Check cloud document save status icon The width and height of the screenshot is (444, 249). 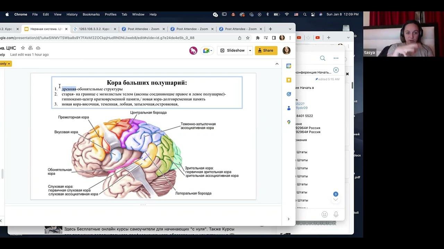pyautogui.click(x=38, y=48)
